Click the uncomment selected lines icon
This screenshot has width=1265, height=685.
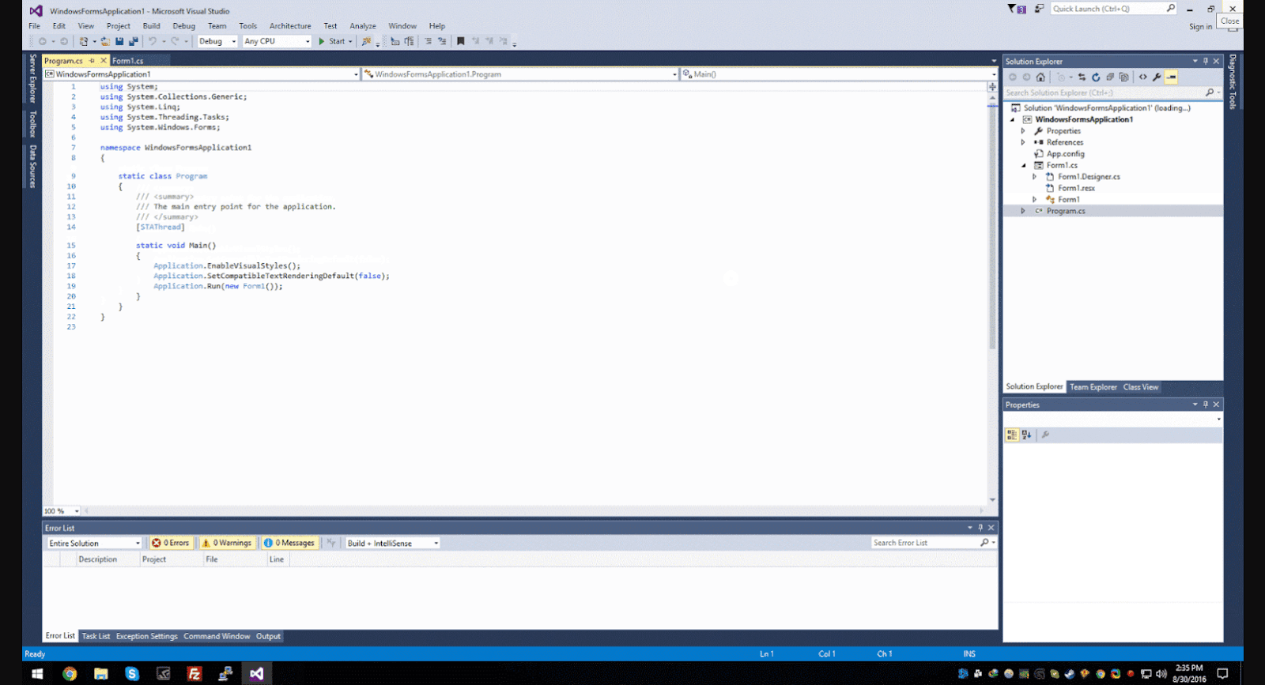(441, 41)
